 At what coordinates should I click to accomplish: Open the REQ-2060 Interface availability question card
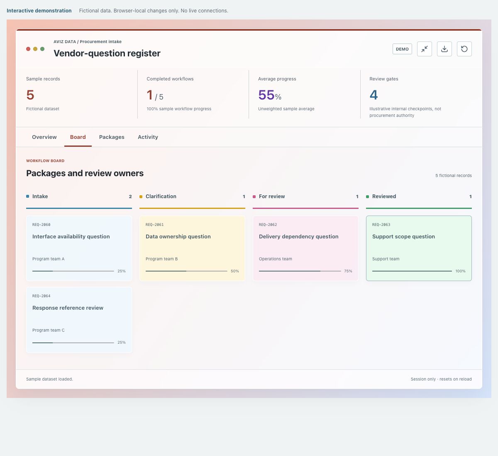pyautogui.click(x=79, y=248)
